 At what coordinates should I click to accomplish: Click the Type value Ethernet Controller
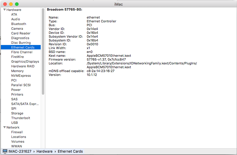pos(101,21)
